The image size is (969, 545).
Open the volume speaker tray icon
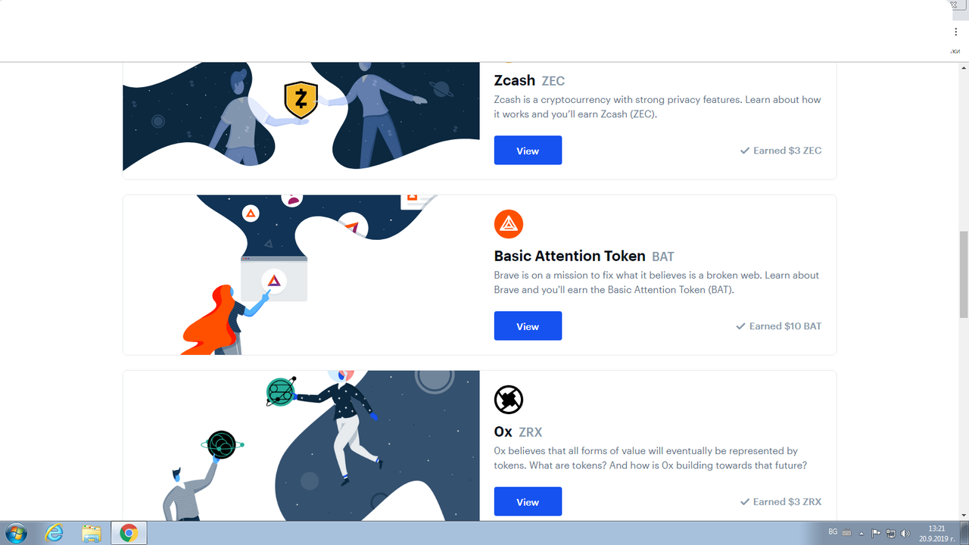click(905, 534)
